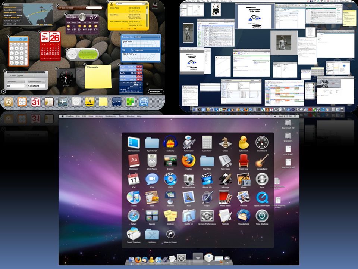Image resolution: width=358 pixels, height=269 pixels.
Task: Open the Help menu in Firefox menu bar
Action: [x=139, y=117]
